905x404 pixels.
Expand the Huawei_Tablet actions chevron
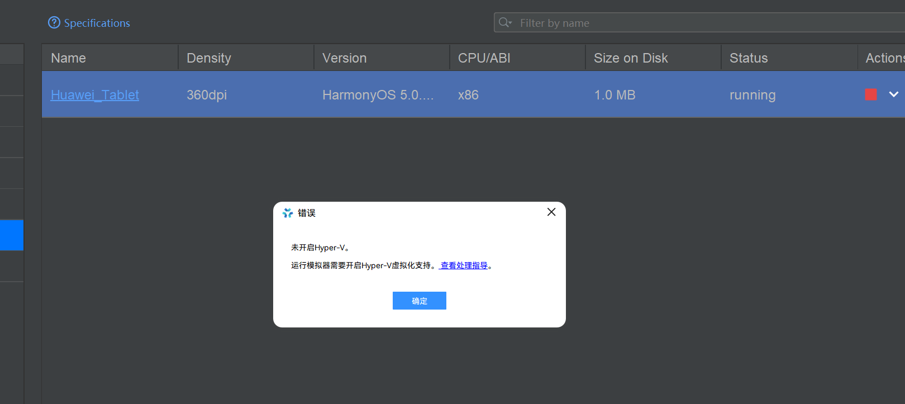click(894, 94)
